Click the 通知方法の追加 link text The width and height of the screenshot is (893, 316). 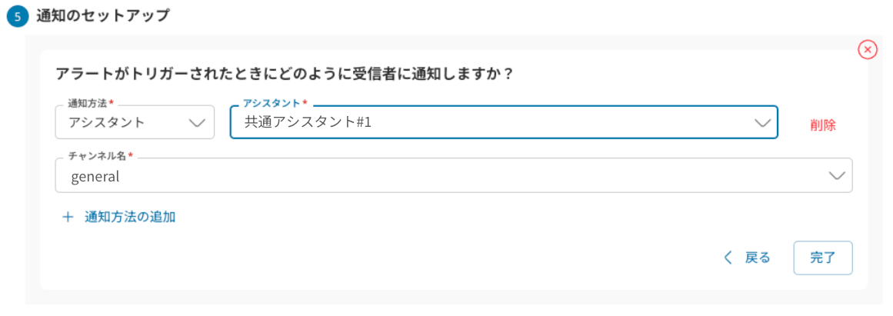[x=130, y=217]
